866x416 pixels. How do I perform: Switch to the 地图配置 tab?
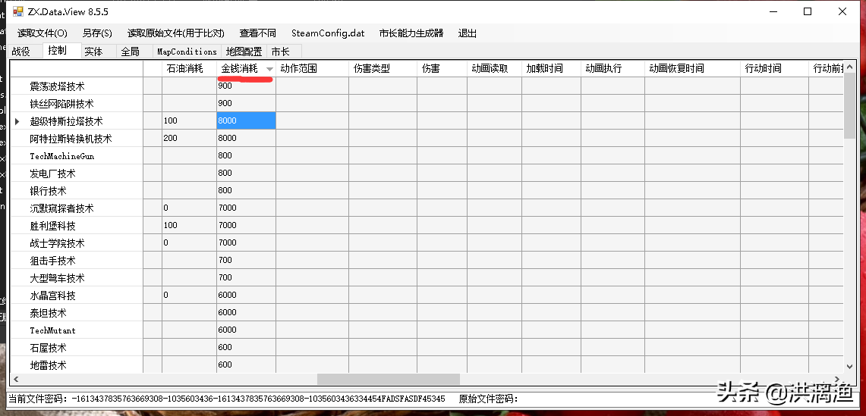click(x=244, y=52)
